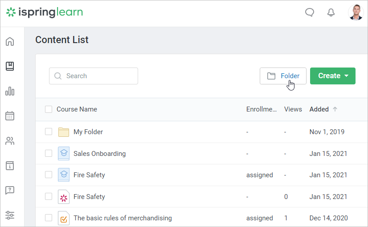Open the chat messages bubble icon

pos(310,12)
